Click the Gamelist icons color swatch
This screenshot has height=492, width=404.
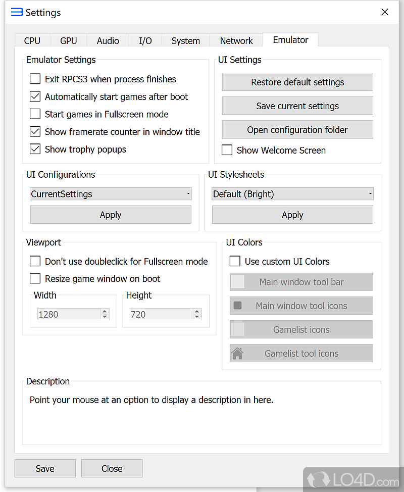click(x=237, y=329)
